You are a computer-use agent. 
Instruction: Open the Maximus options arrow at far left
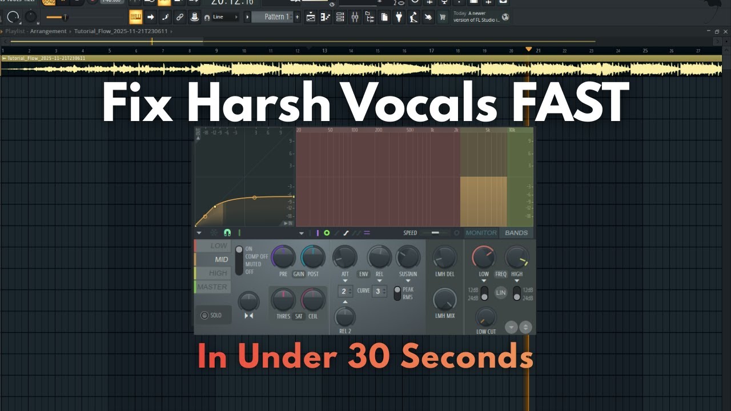[x=199, y=233]
